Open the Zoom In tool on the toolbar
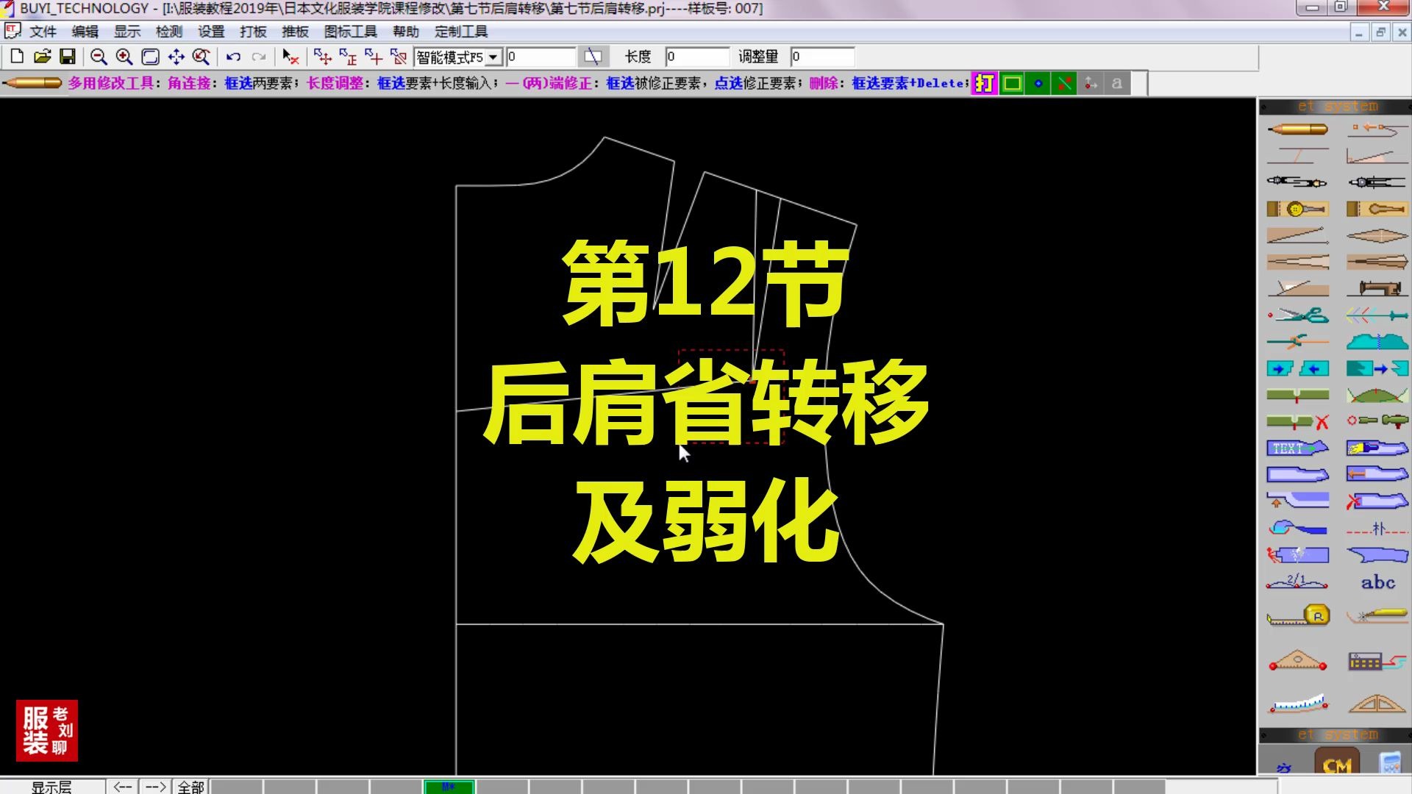Screen dimensions: 1412x794 [x=124, y=57]
